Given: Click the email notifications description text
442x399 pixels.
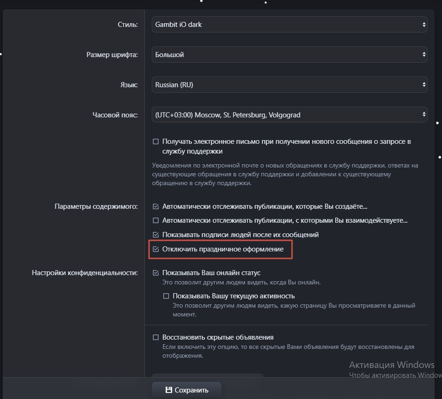Looking at the screenshot, I should click(285, 174).
